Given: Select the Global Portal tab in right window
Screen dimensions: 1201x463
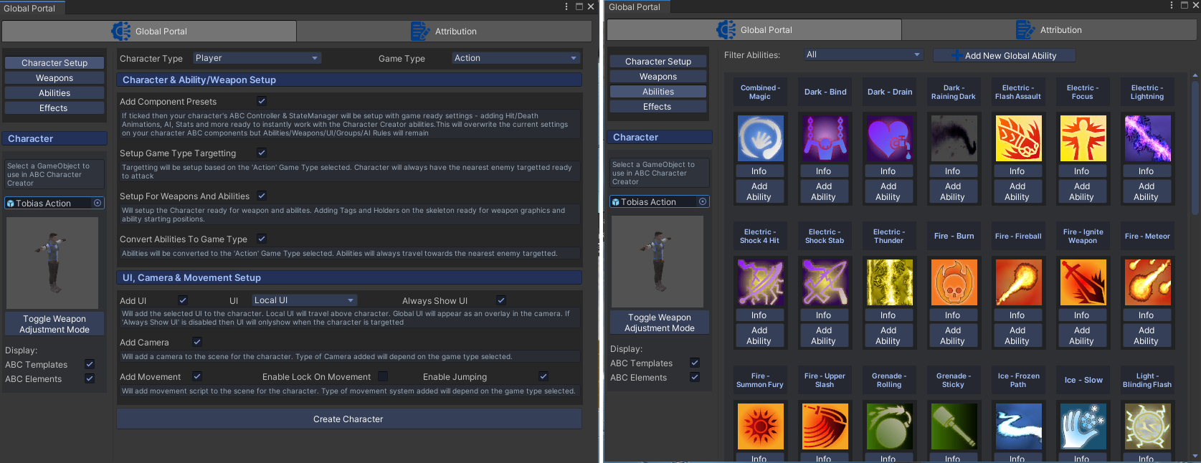Looking at the screenshot, I should coord(754,30).
